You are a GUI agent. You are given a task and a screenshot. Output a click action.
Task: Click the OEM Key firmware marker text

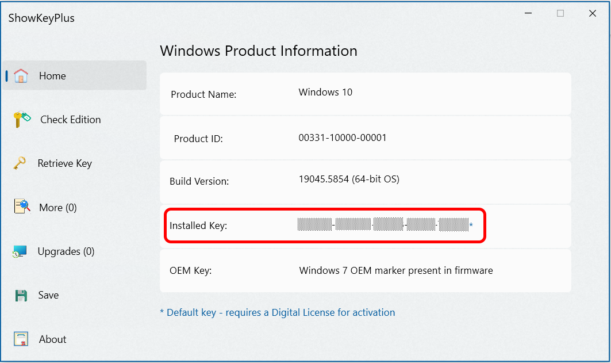[396, 270]
